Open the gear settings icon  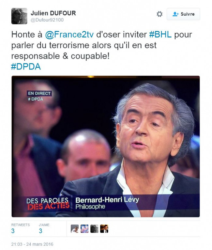[159, 14]
